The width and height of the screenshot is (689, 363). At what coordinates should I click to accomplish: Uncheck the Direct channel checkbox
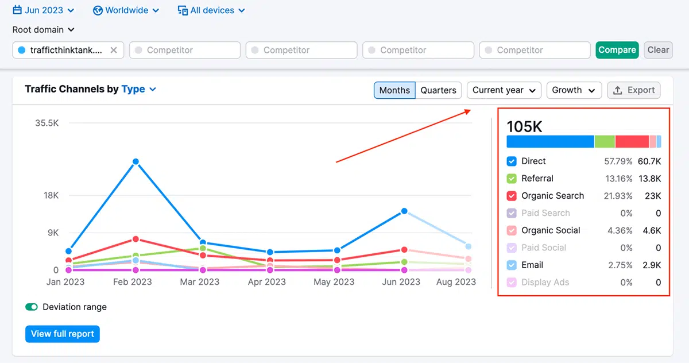pos(511,161)
